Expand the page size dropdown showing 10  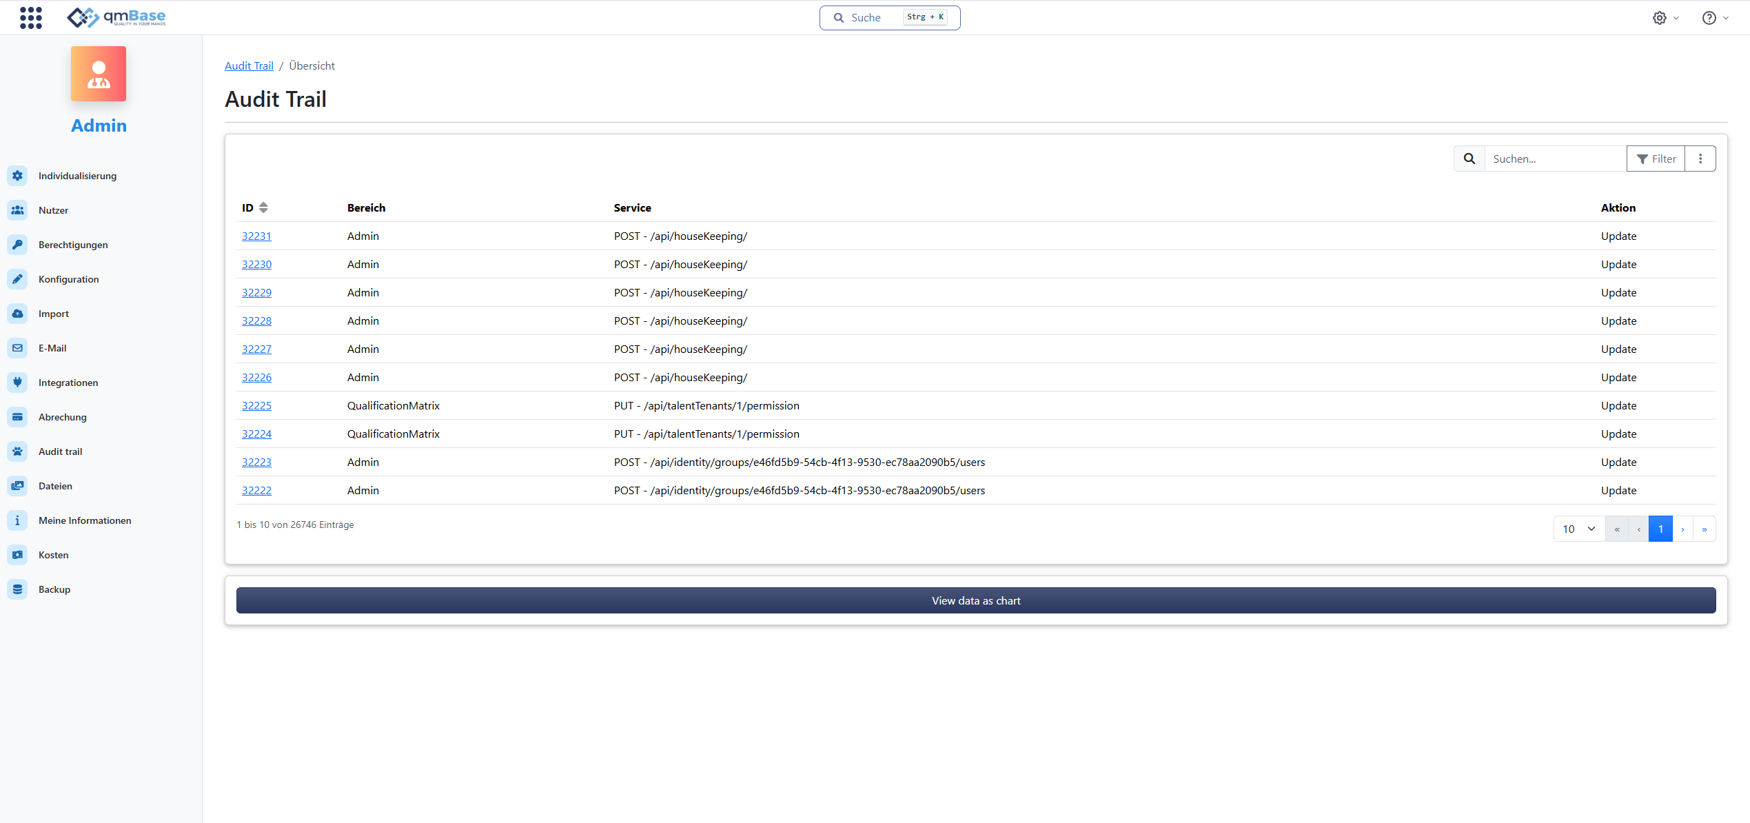point(1579,529)
